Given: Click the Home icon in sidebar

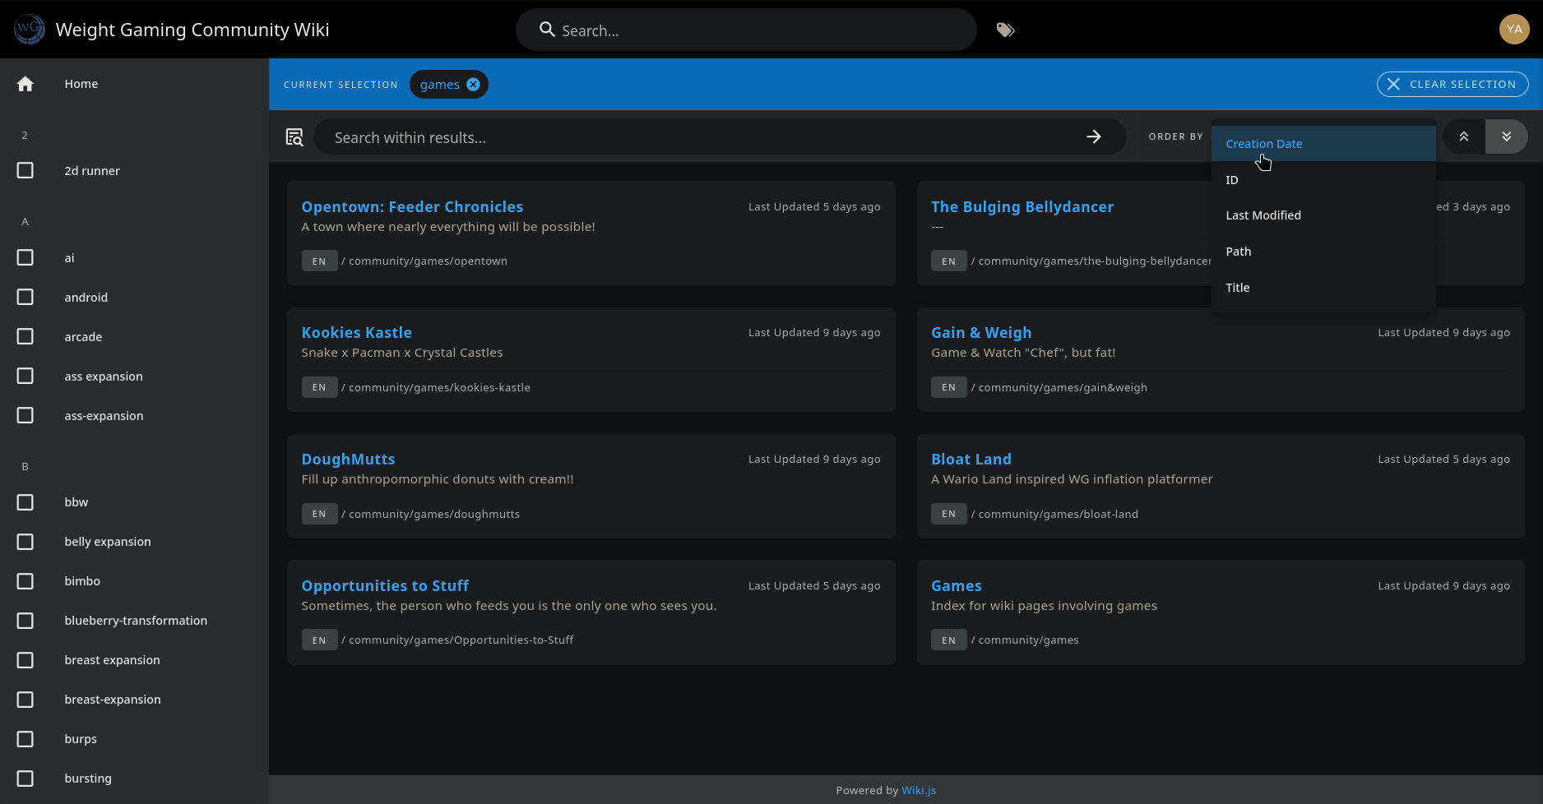Looking at the screenshot, I should click(x=25, y=84).
